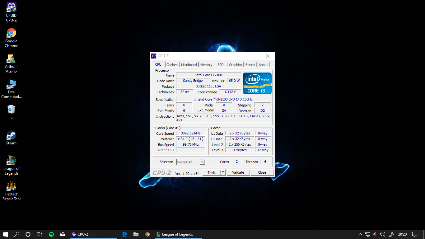Click the Specification field text
425x239 pixels.
click(x=223, y=99)
